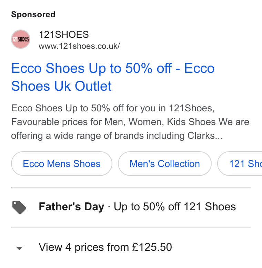This screenshot has height=268, width=262.
Task: Click the round 121 Shoes logo icon
Action: point(21,39)
